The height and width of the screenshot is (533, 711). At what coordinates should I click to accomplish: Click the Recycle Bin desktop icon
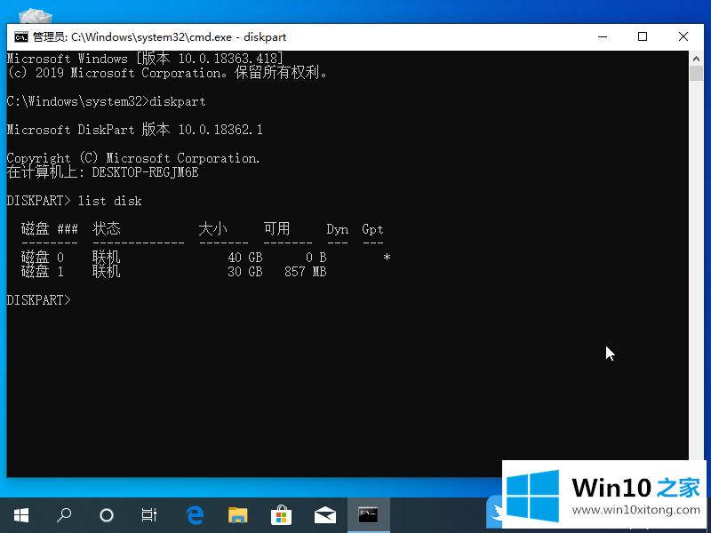click(36, 16)
